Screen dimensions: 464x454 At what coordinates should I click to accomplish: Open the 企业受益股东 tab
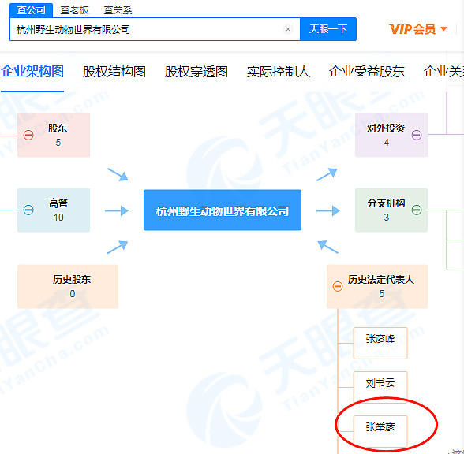click(x=367, y=72)
